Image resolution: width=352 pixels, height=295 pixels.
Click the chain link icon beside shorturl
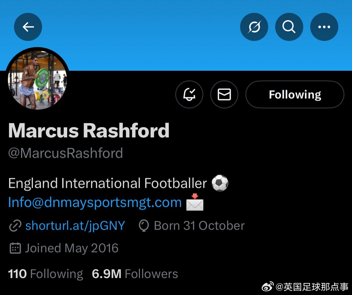[15, 226]
